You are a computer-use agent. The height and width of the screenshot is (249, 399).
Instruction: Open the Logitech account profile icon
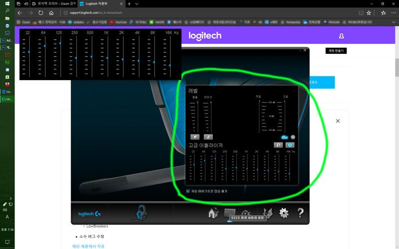[x=342, y=36]
